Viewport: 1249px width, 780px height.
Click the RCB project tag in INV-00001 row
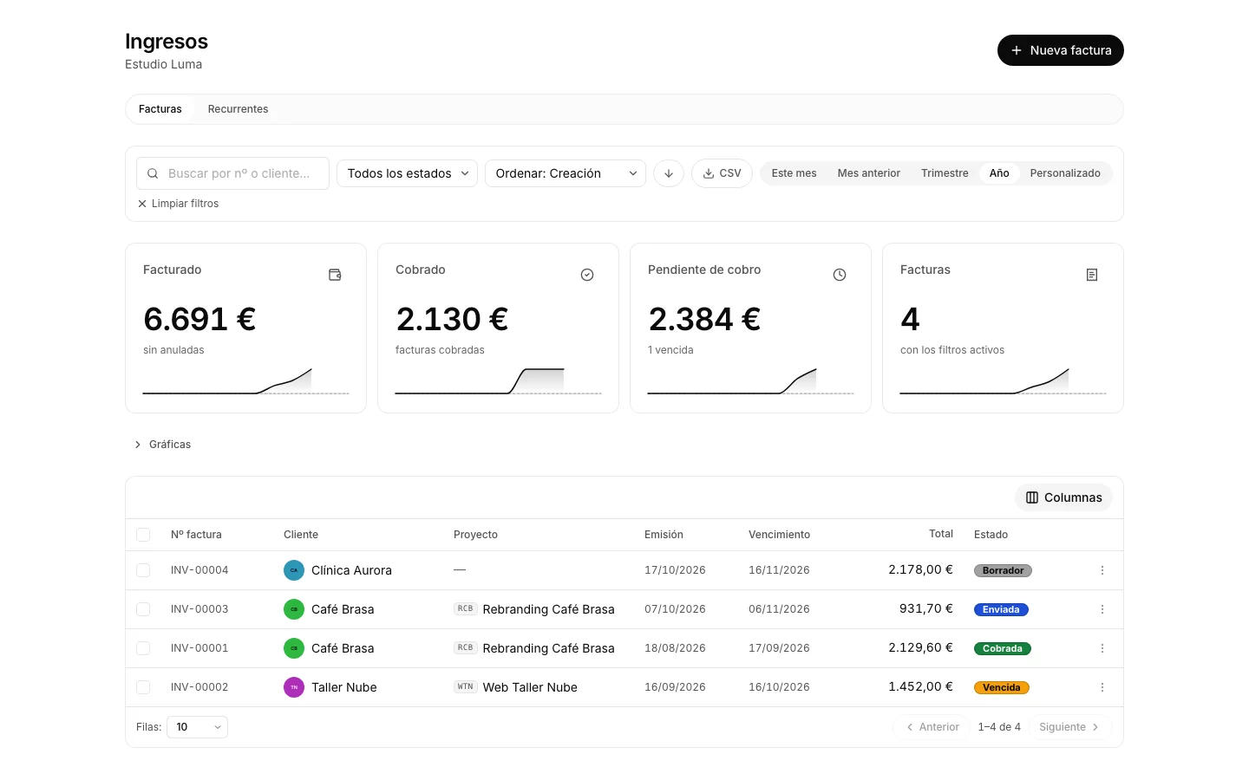(466, 648)
